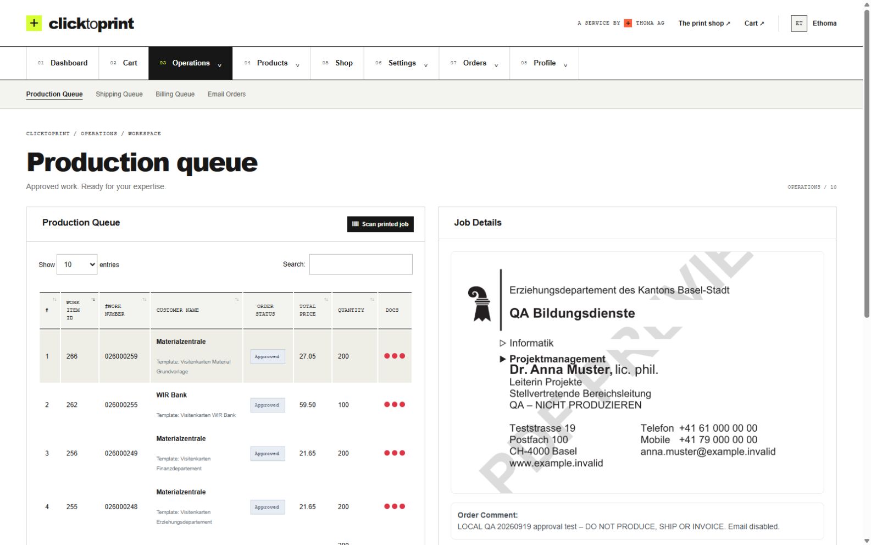The width and height of the screenshot is (871, 545).
Task: Click docs red dots for work item 256
Action: 395,453
